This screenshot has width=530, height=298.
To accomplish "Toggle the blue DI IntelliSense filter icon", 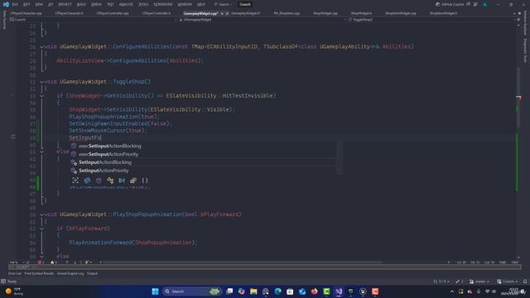I will [122, 180].
